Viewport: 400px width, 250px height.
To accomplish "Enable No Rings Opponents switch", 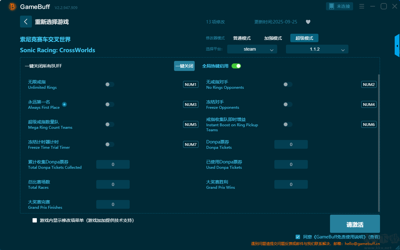I will point(288,84).
